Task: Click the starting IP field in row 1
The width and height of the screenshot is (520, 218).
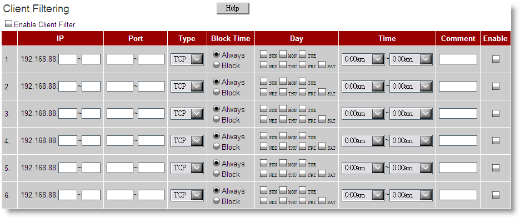Action: coord(68,59)
